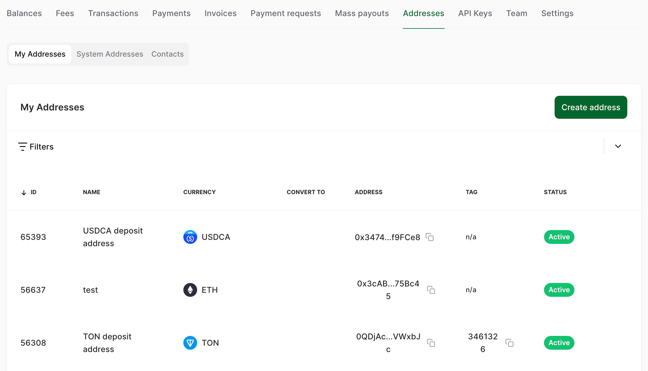Switch to the Contacts sub-tab
The height and width of the screenshot is (371, 648).
(x=168, y=54)
